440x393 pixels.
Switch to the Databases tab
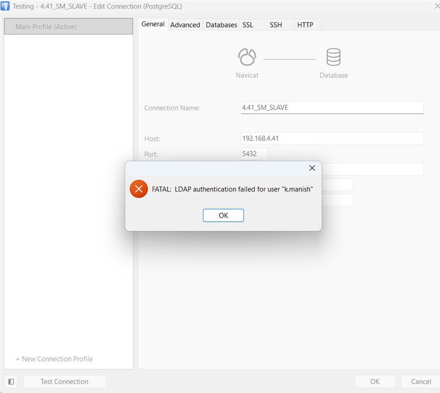221,25
